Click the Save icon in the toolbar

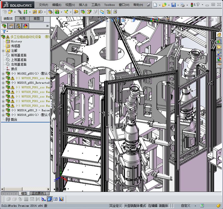coord(173,5)
